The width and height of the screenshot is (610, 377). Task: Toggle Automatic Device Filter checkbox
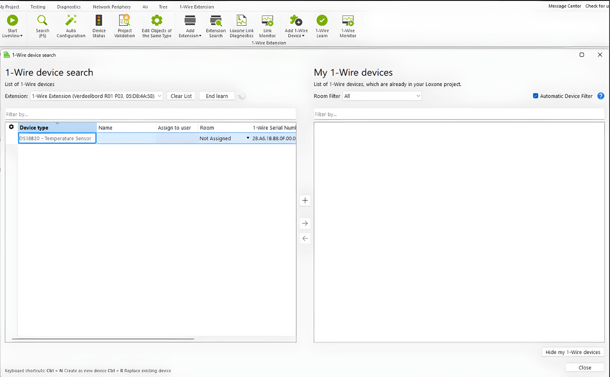coord(536,96)
